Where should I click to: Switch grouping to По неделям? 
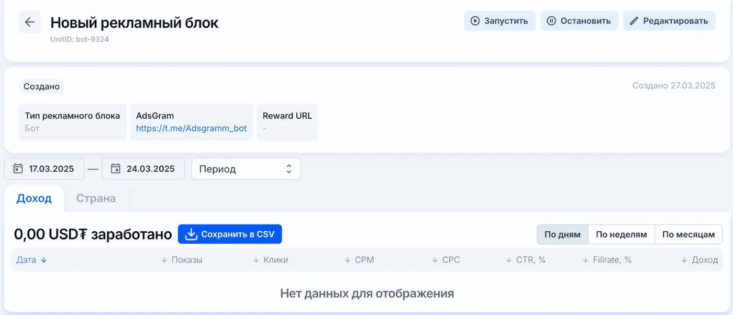coord(621,234)
